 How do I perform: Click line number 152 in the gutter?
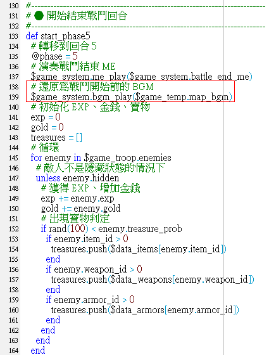13,229
